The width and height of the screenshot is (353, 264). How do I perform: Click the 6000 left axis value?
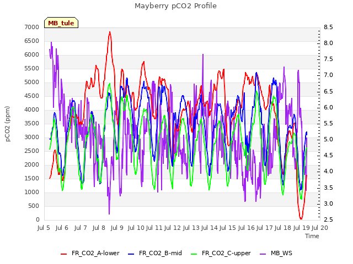[32, 54]
